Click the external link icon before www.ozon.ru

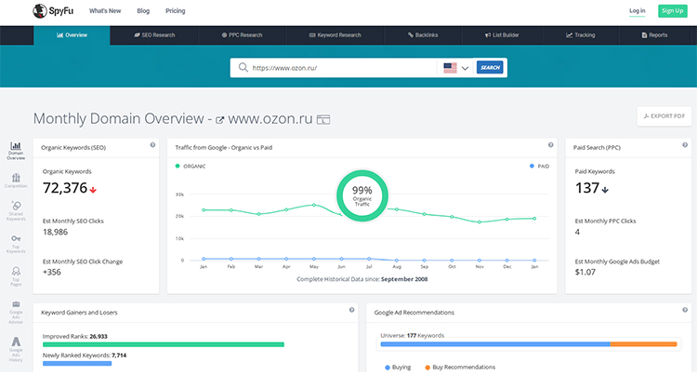[219, 120]
